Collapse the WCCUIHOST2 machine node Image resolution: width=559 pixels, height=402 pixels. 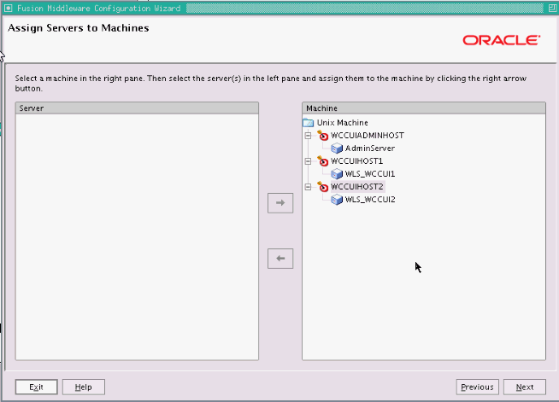[308, 187]
